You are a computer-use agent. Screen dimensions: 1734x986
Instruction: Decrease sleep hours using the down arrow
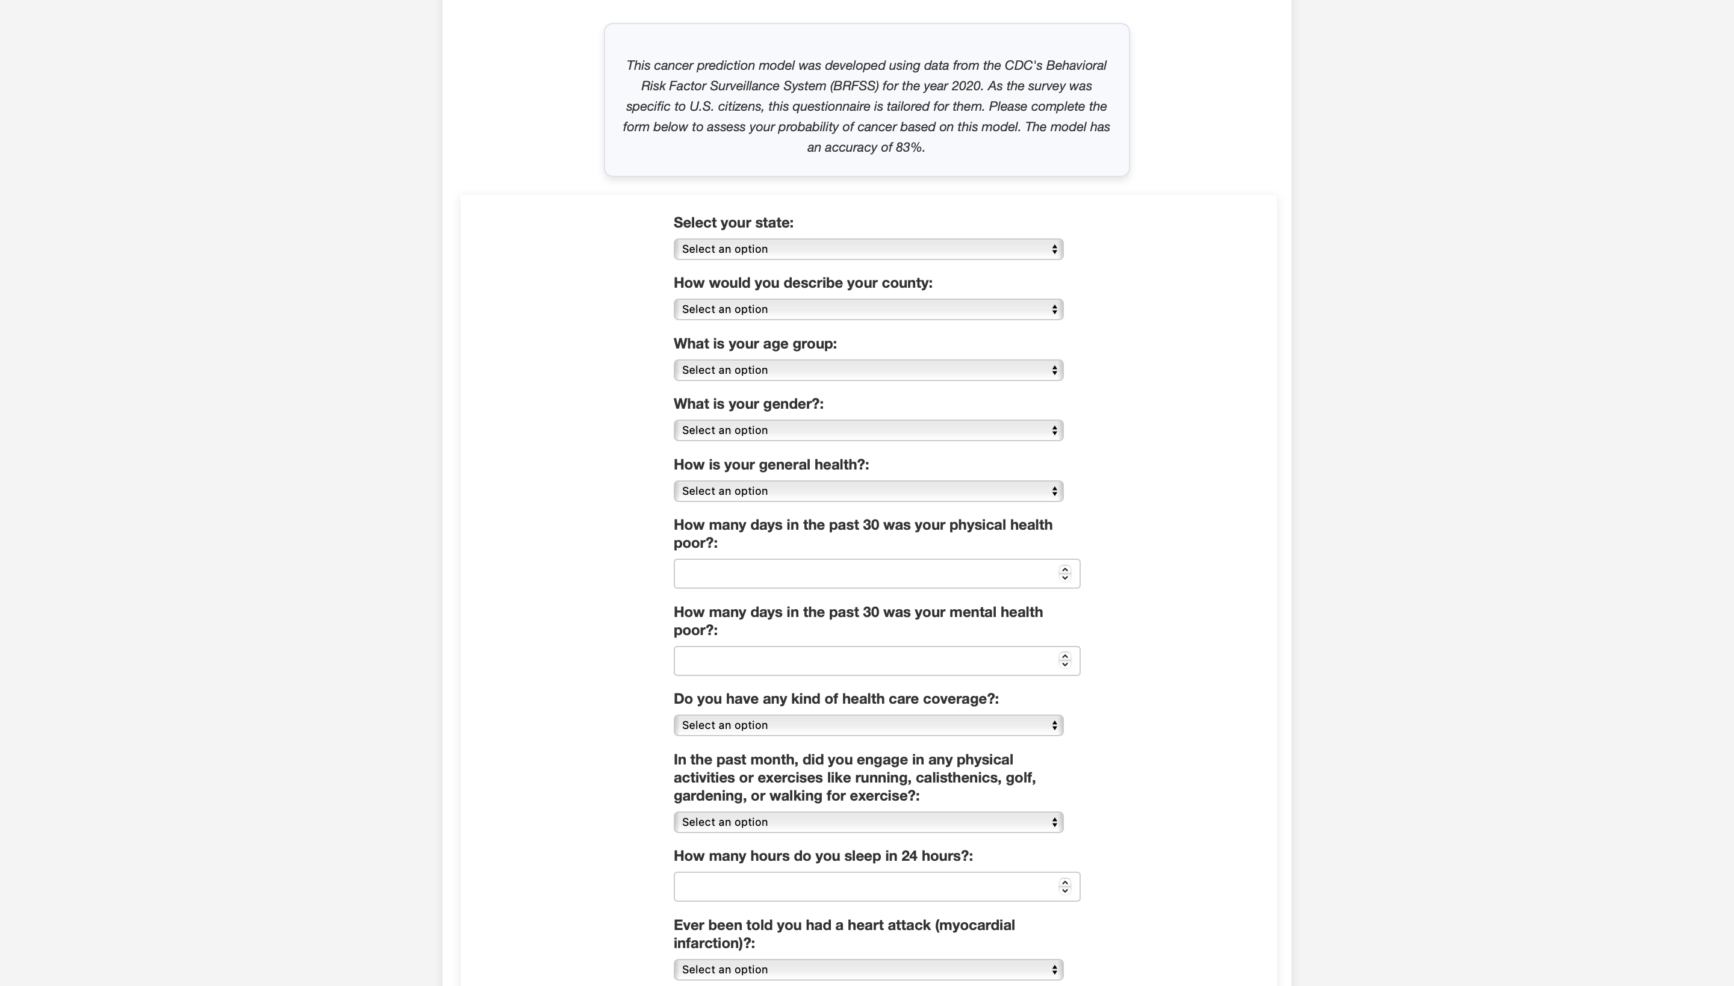coord(1064,891)
